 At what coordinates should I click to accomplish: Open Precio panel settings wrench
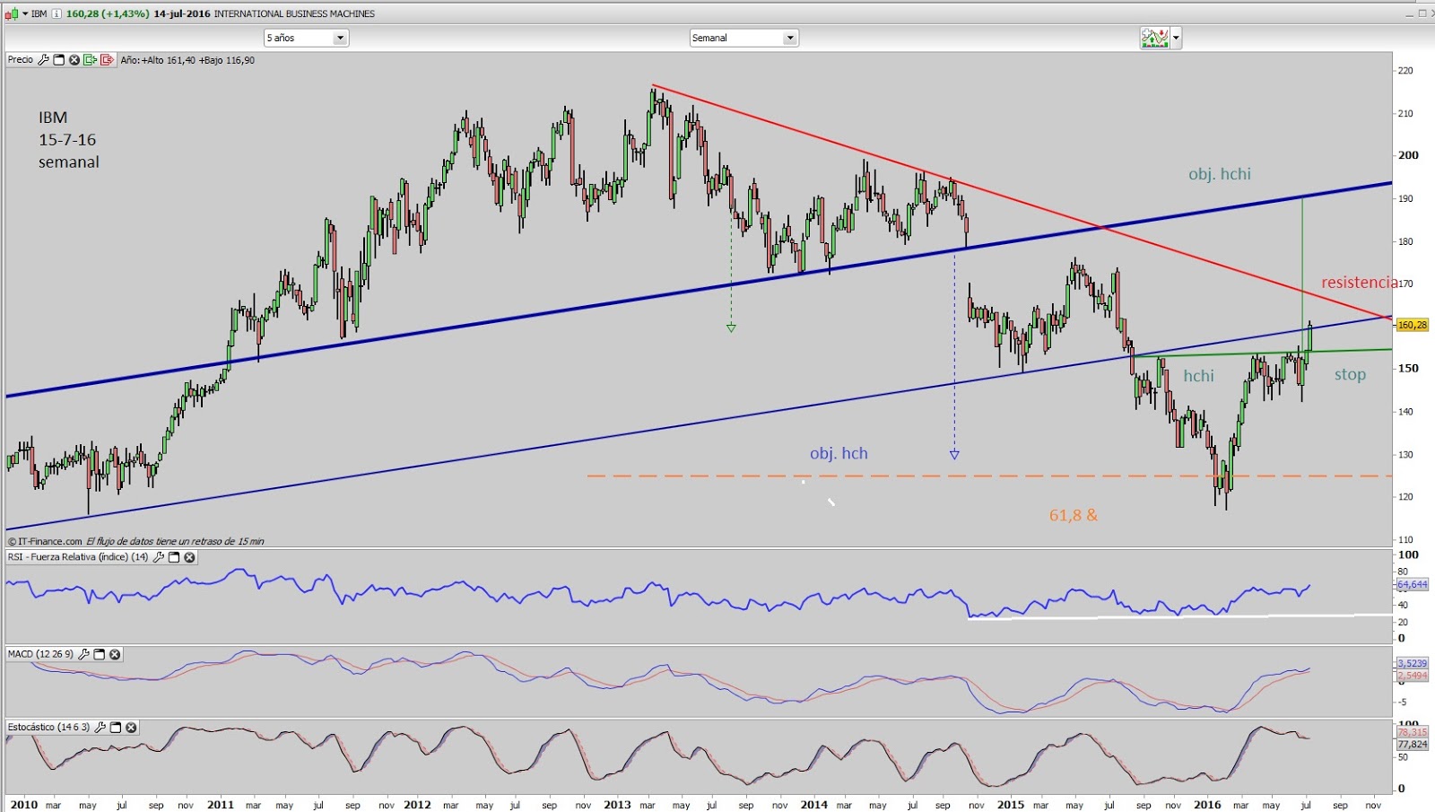tap(43, 60)
